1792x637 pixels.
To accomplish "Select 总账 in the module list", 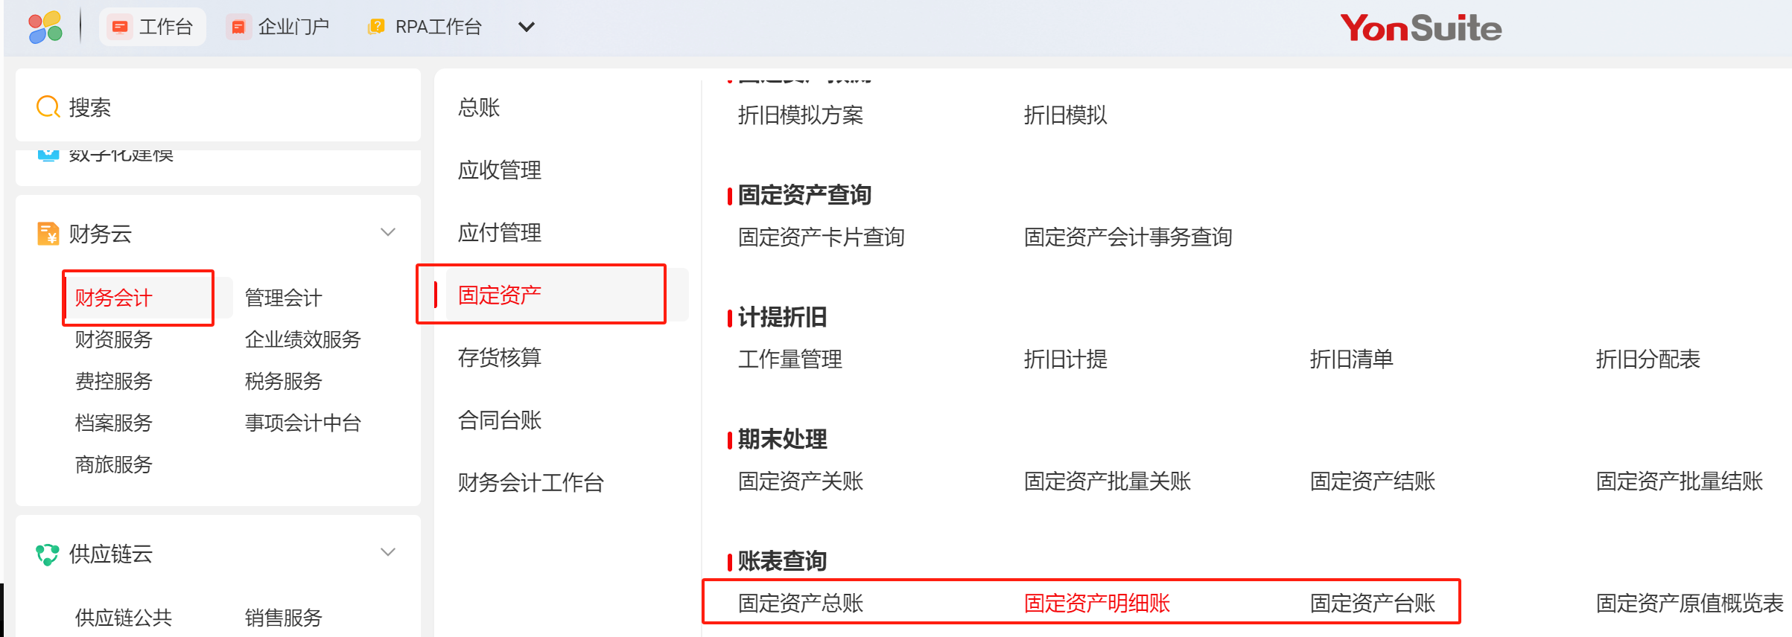I will (x=479, y=107).
